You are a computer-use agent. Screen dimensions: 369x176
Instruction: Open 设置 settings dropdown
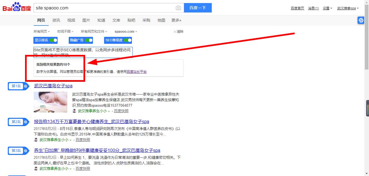(328, 8)
